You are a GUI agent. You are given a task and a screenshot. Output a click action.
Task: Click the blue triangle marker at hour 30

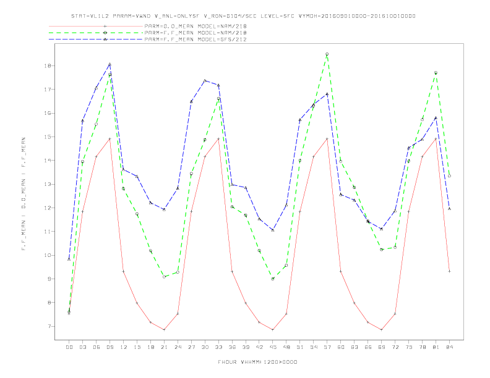pyautogui.click(x=205, y=80)
